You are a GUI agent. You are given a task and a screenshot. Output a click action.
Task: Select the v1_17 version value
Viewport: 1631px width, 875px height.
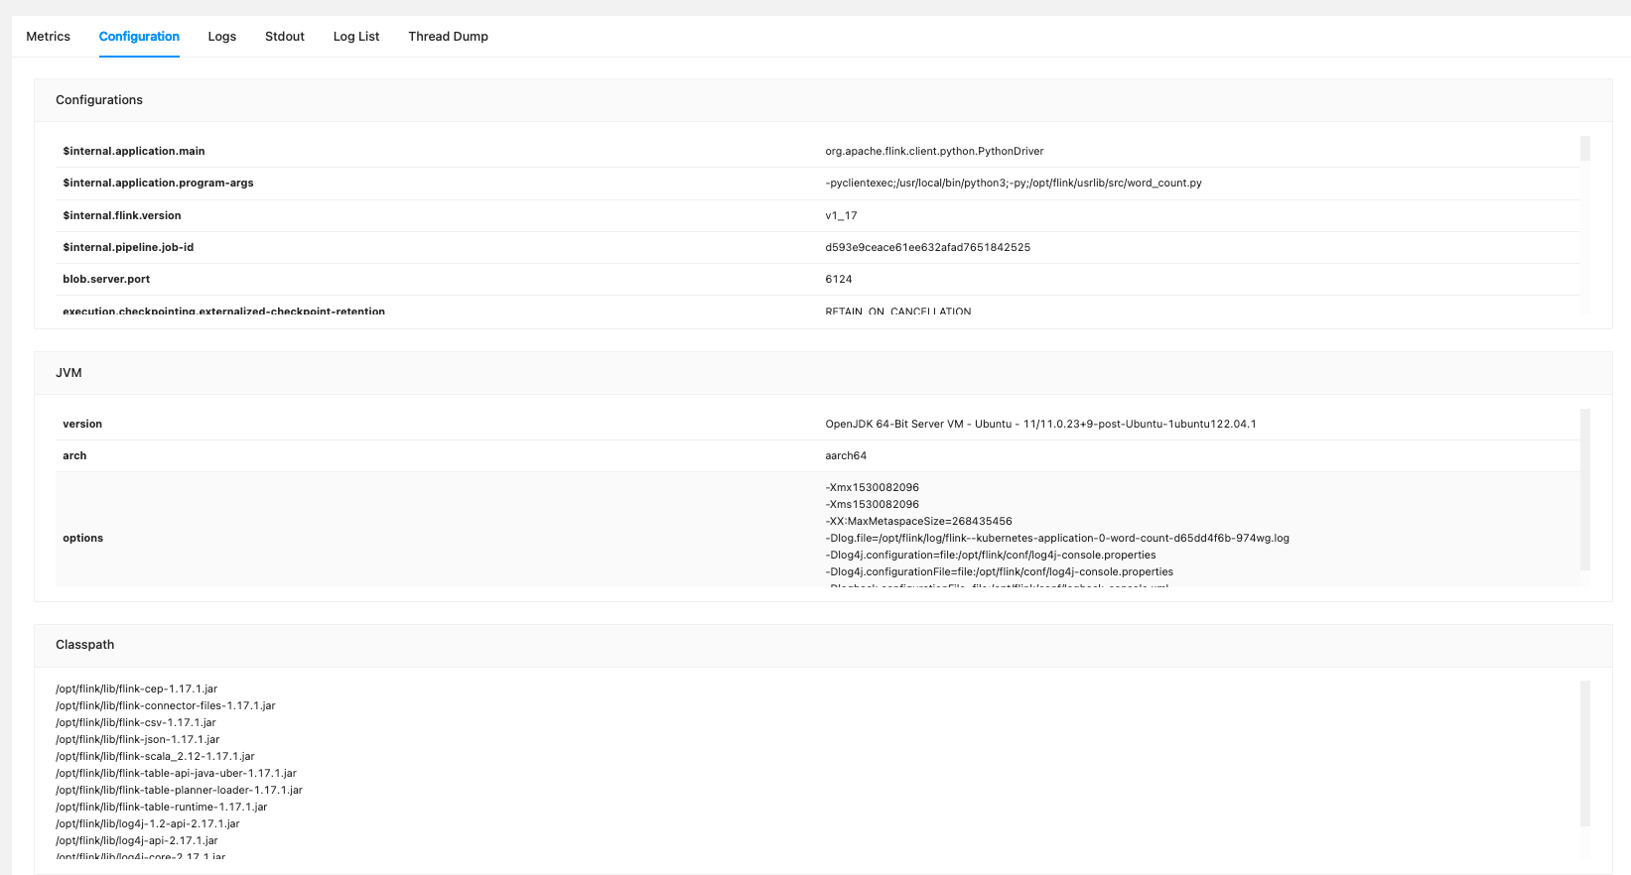841,215
